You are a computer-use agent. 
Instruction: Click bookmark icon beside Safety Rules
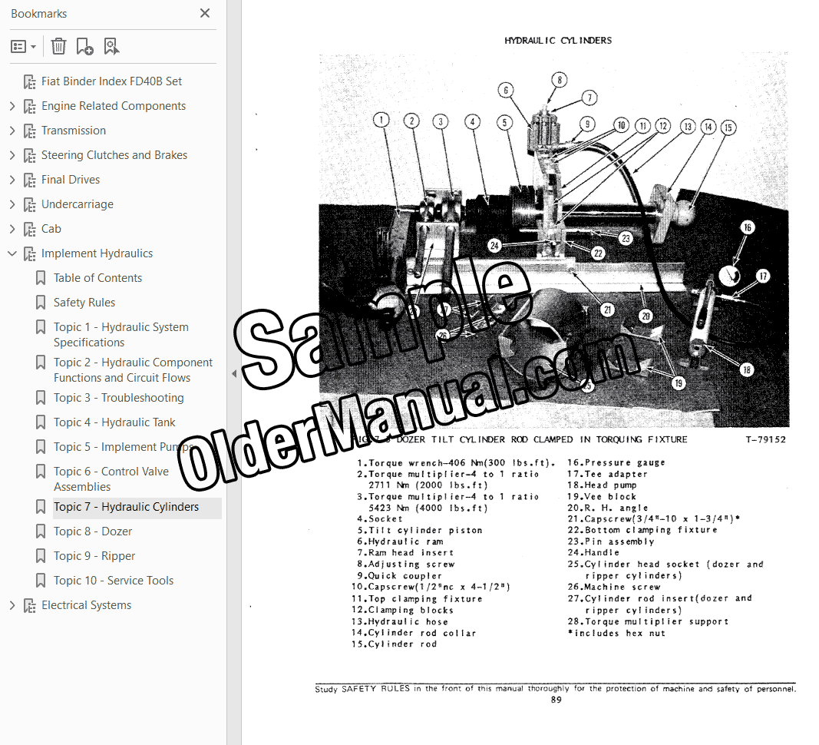click(x=40, y=303)
